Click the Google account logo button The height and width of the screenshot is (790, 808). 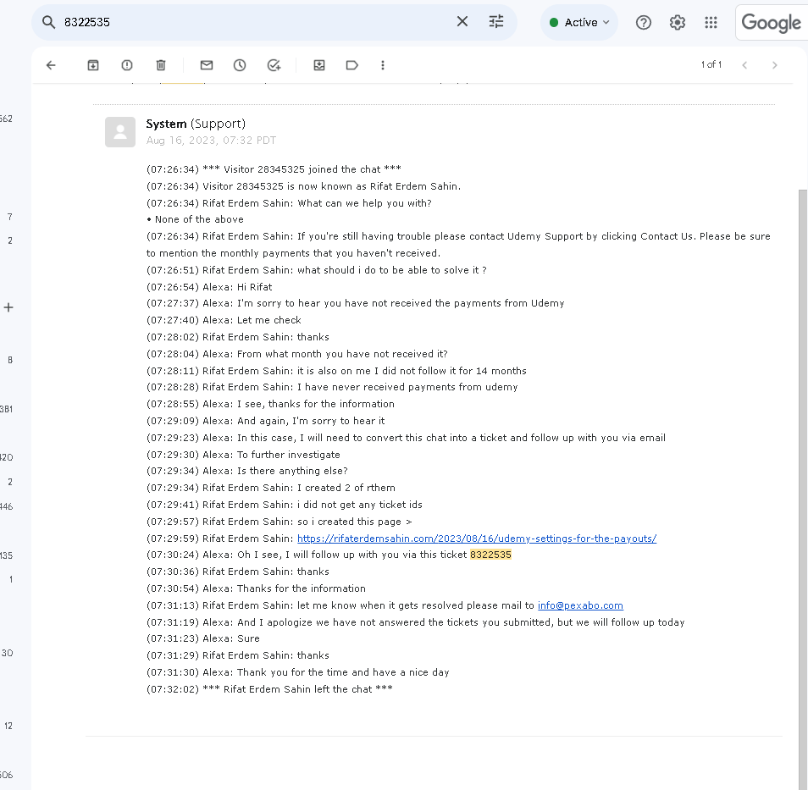tap(771, 23)
